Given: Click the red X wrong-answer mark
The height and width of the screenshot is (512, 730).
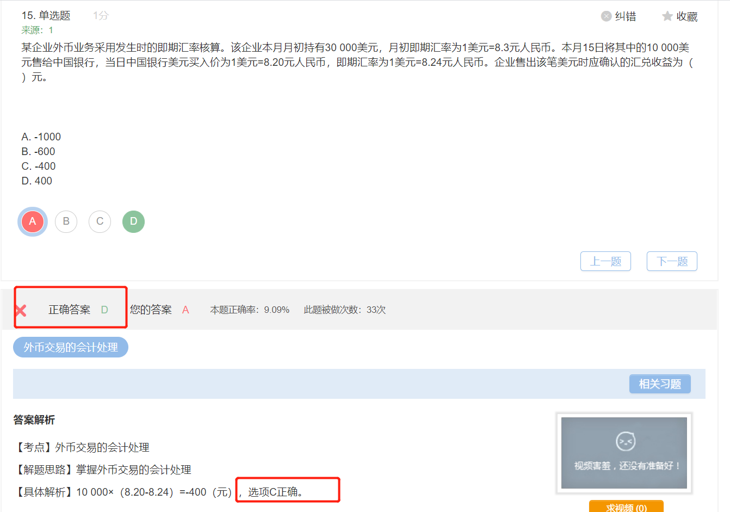Looking at the screenshot, I should 21,311.
